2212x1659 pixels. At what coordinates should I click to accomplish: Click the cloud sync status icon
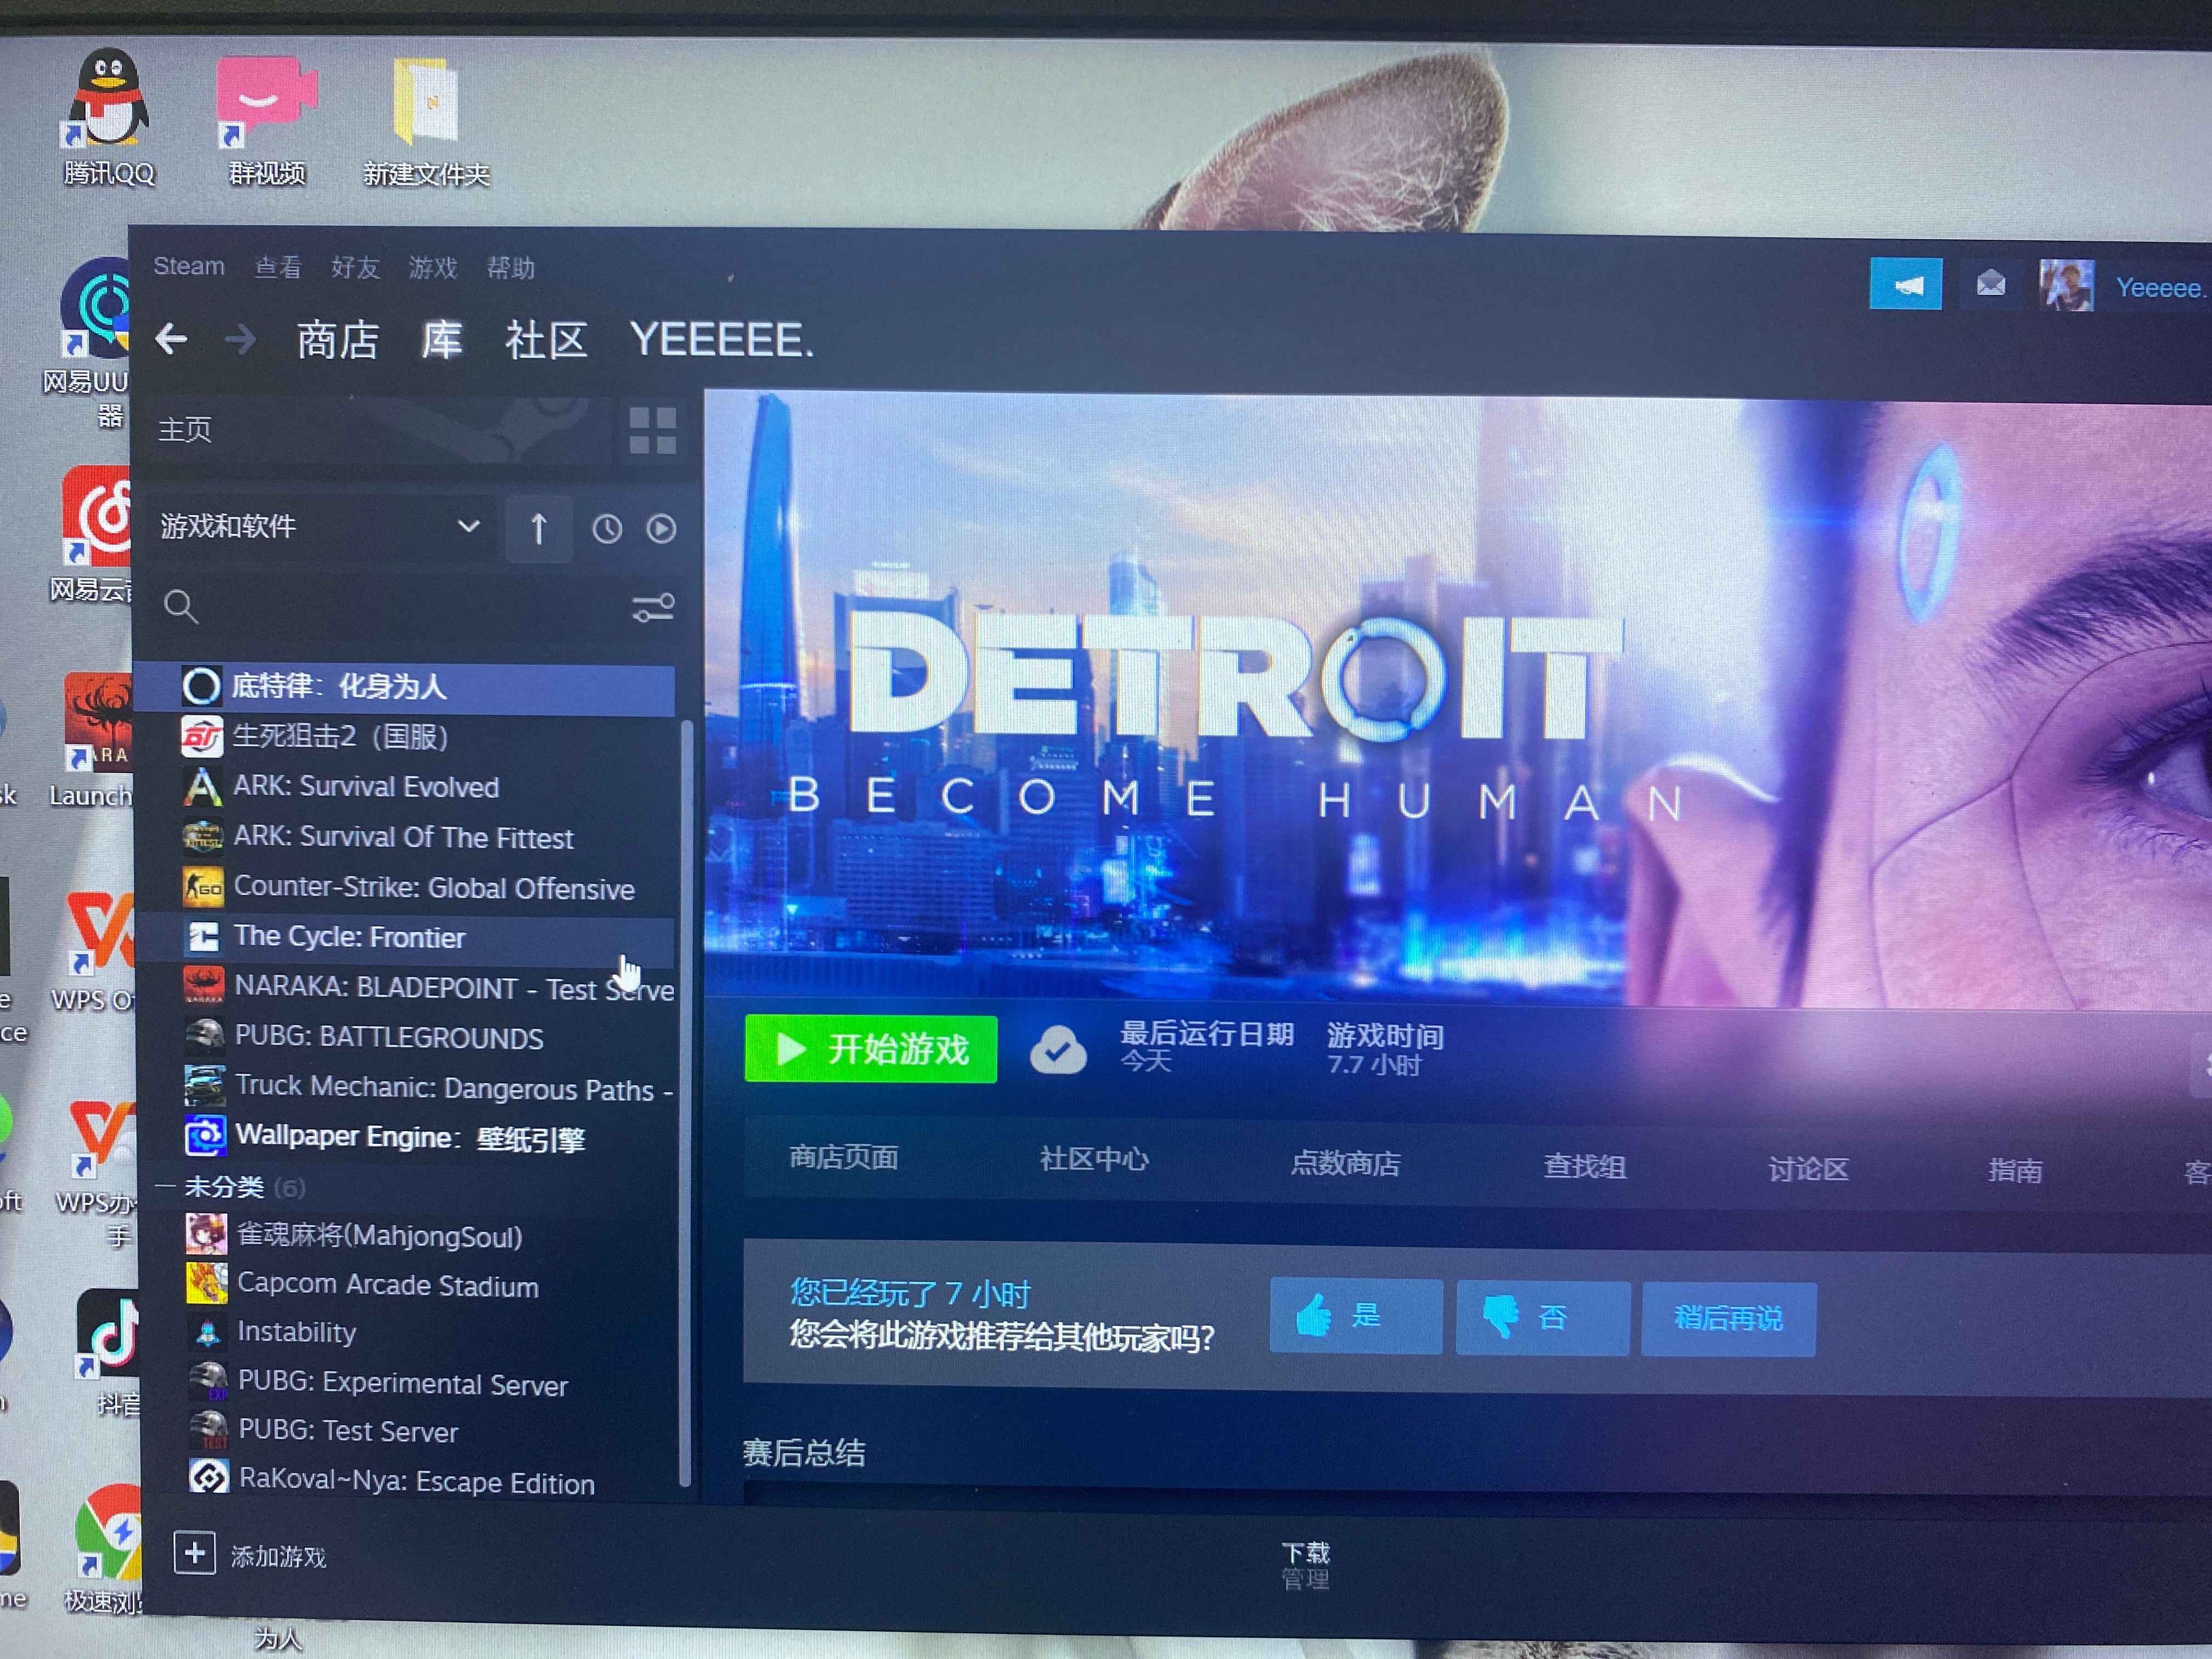point(1058,1050)
